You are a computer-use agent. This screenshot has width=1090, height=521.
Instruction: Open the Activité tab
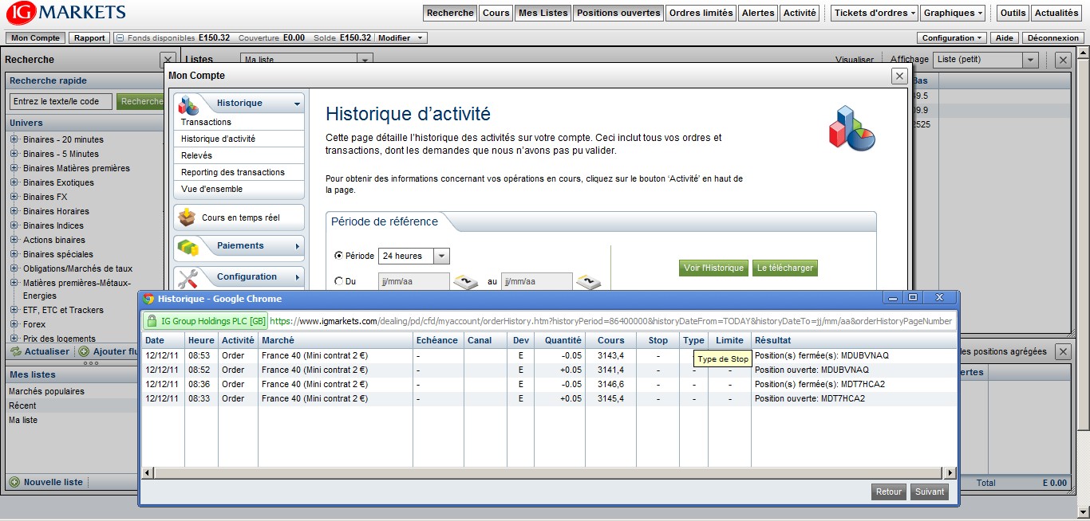[x=800, y=13]
